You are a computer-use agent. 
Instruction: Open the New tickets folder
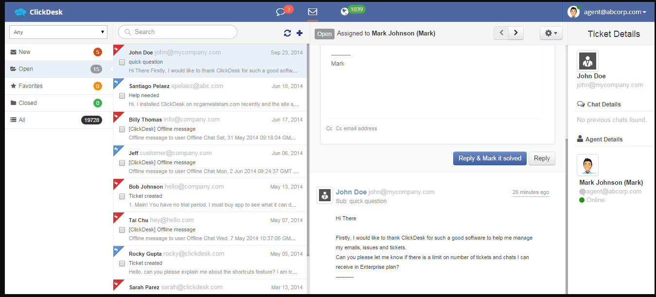(x=59, y=52)
